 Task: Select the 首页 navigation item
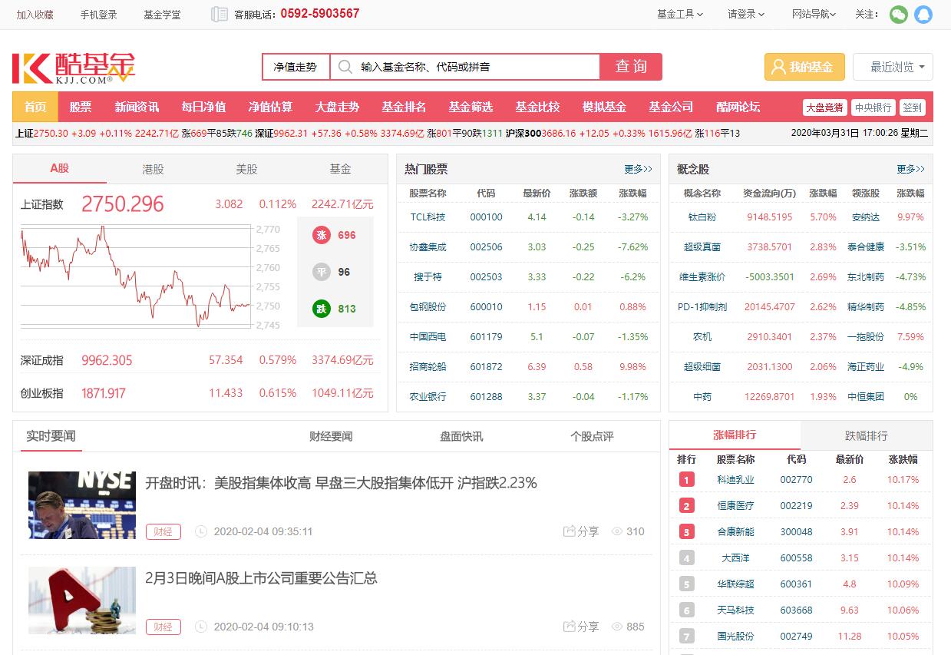pos(35,107)
